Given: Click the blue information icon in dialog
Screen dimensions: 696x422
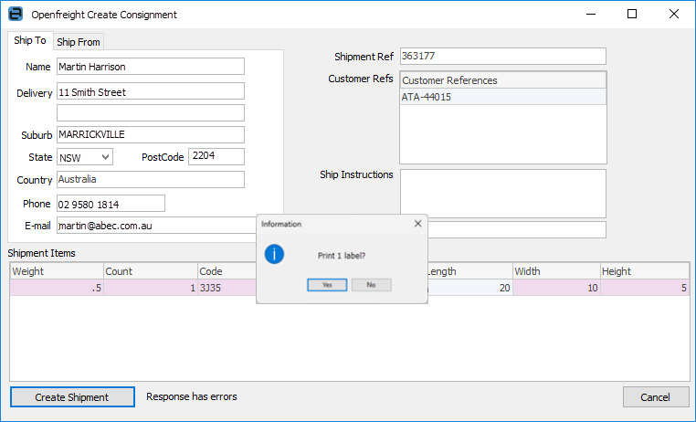Looking at the screenshot, I should [x=274, y=254].
